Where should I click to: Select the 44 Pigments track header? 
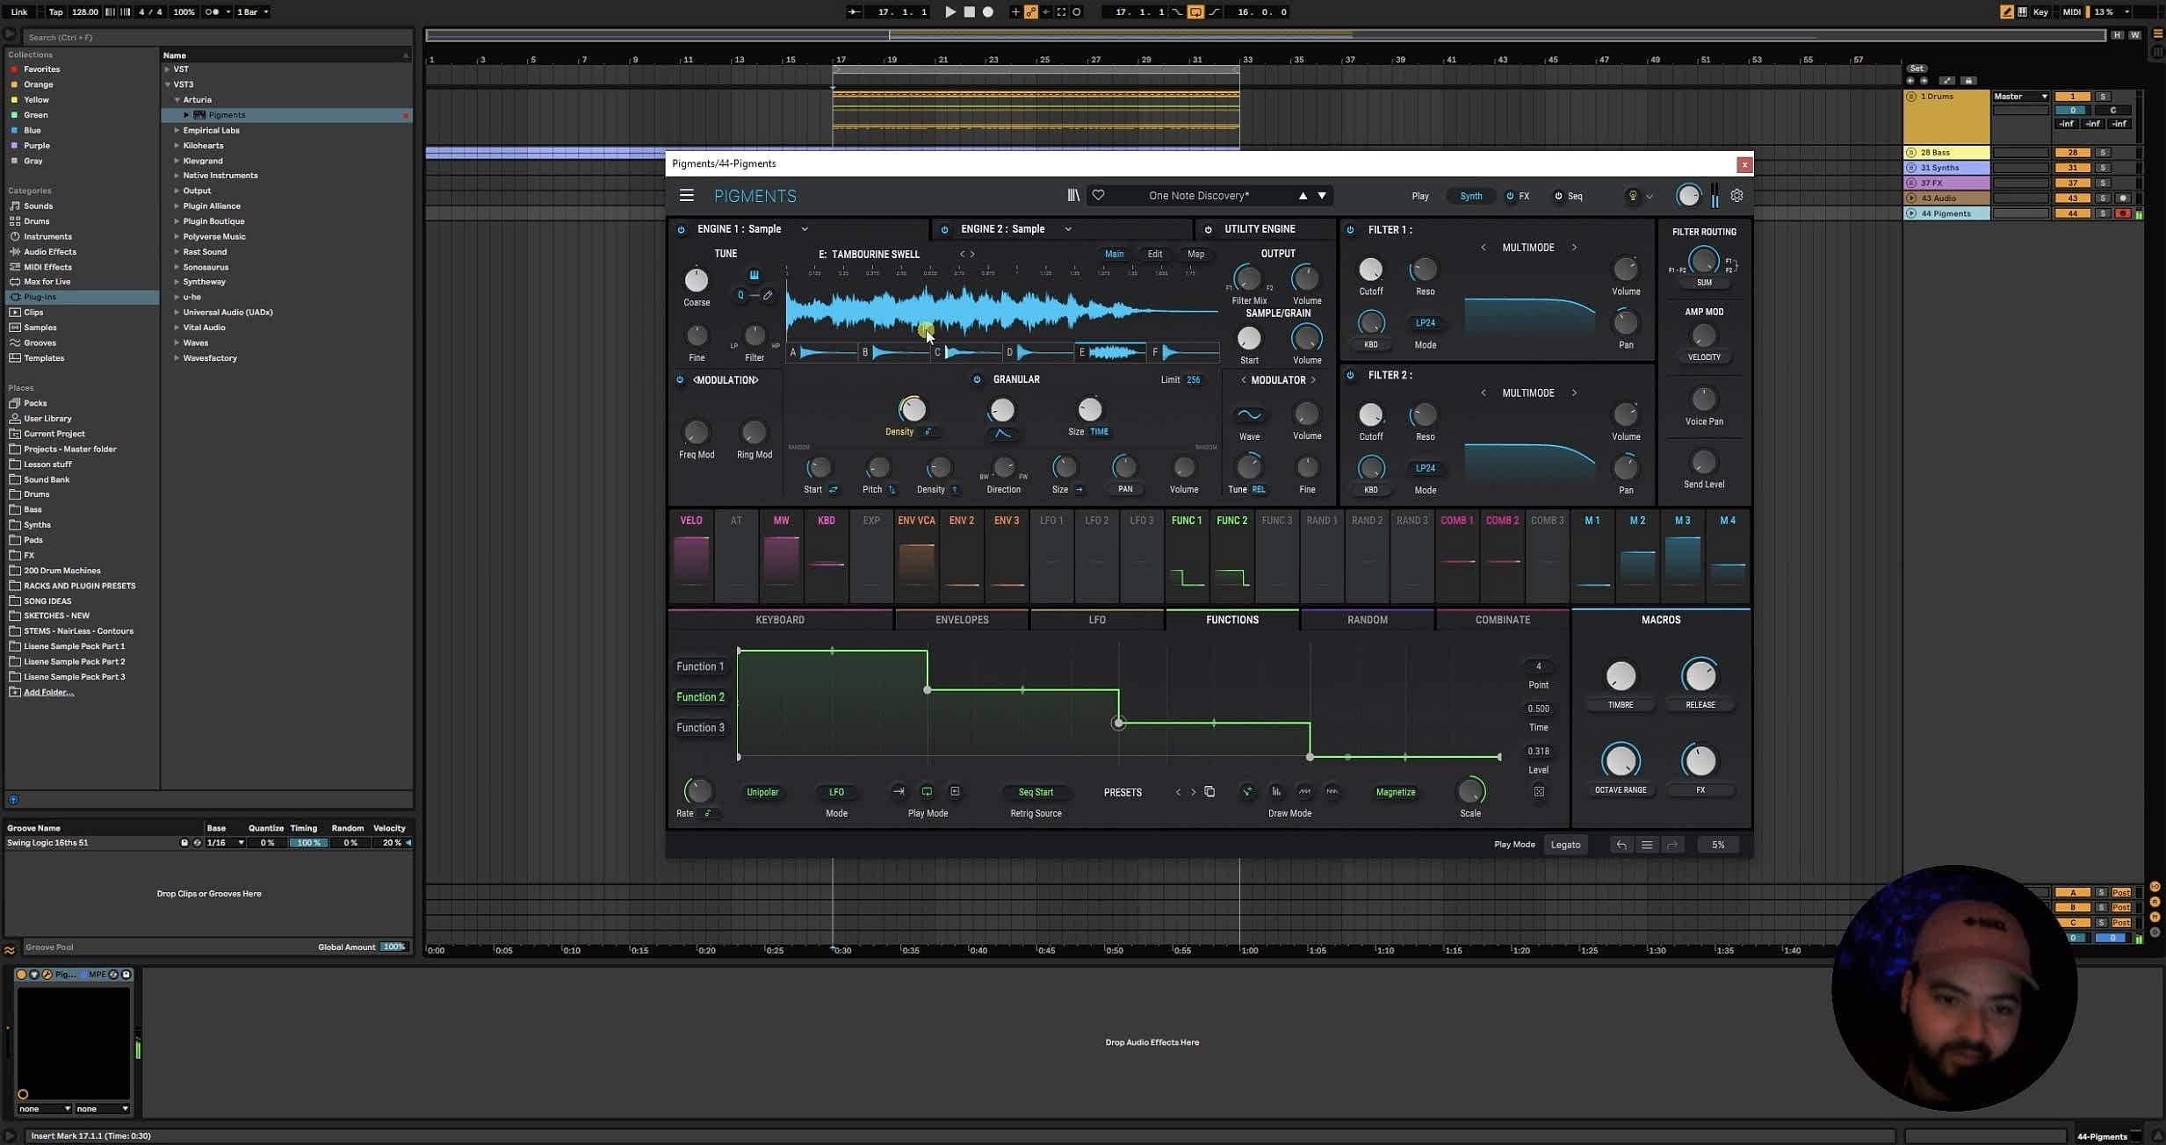click(x=1946, y=213)
